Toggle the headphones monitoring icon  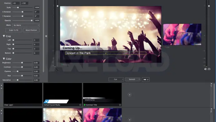(209, 69)
